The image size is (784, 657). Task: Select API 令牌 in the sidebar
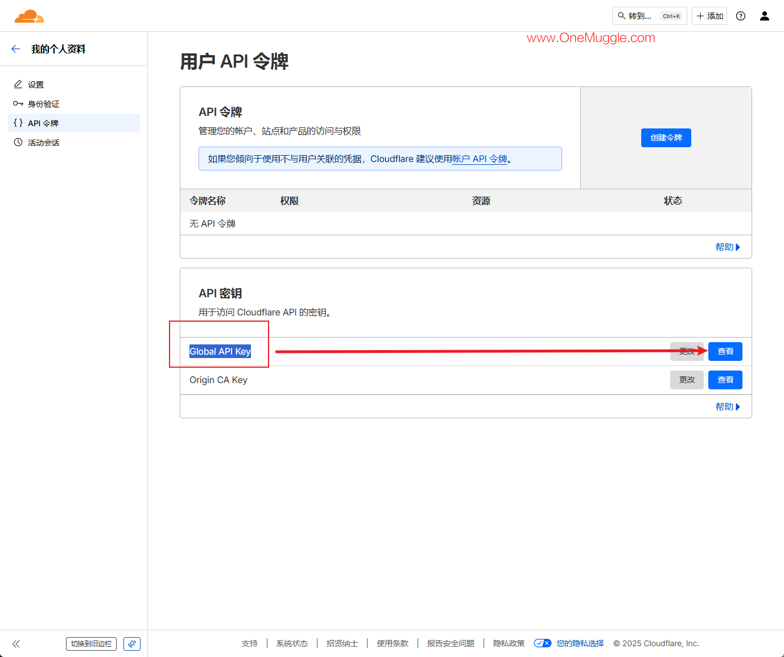(x=74, y=123)
